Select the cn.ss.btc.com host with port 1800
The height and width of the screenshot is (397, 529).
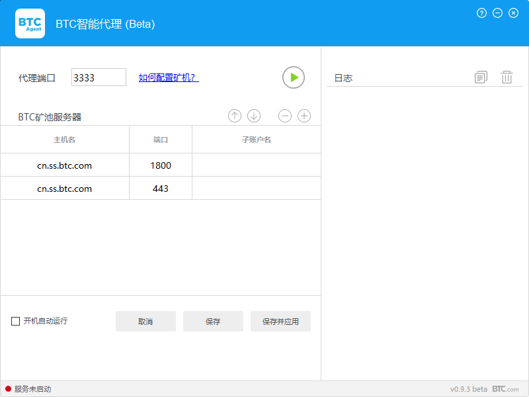tap(64, 165)
